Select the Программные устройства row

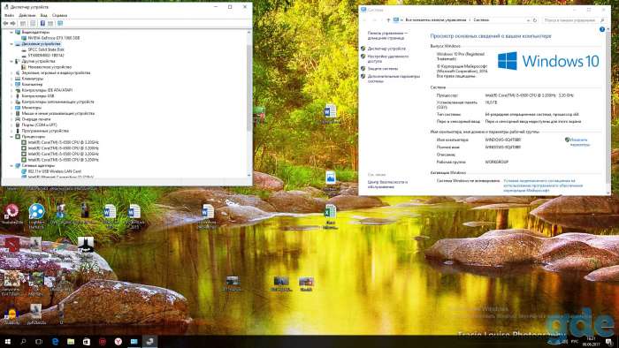pyautogui.click(x=42, y=131)
